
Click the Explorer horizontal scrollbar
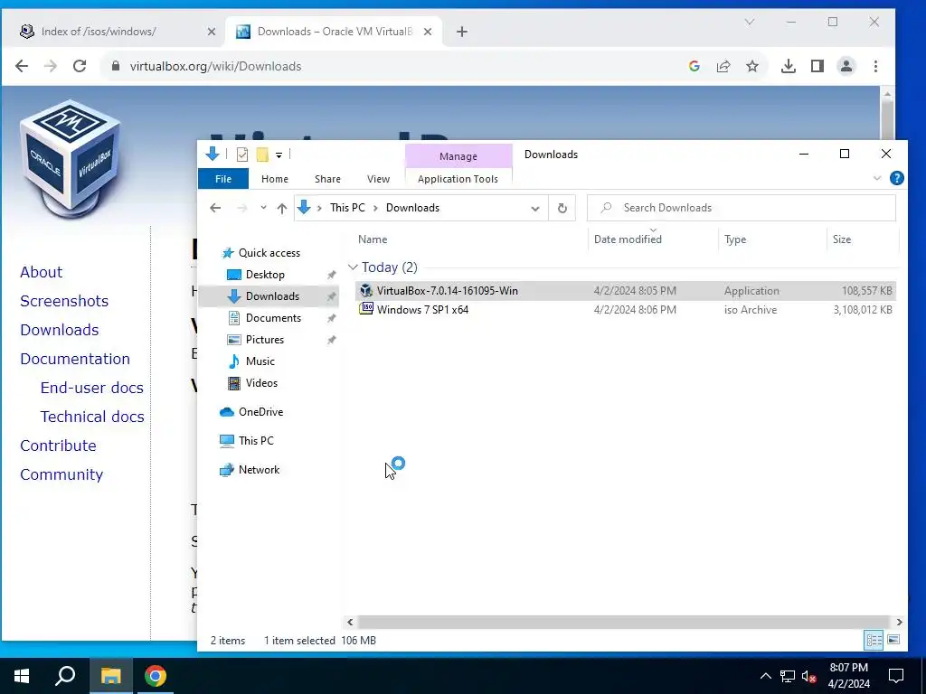624,622
